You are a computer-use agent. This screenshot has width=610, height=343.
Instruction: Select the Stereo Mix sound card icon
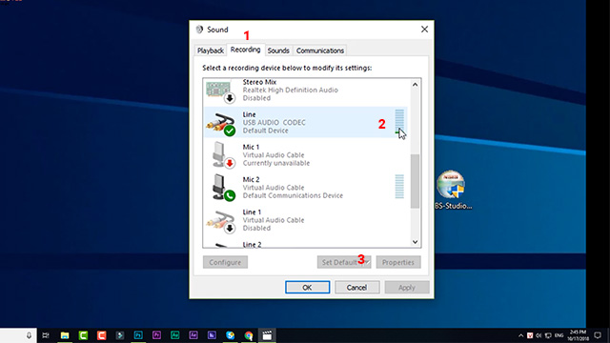220,91
